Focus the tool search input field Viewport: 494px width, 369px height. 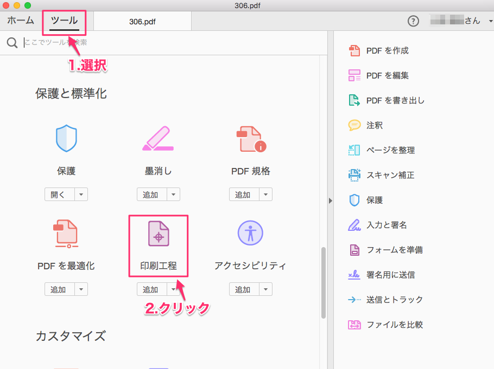coord(163,42)
